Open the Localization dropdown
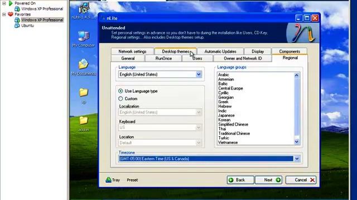The image size is (357, 200). 199,112
